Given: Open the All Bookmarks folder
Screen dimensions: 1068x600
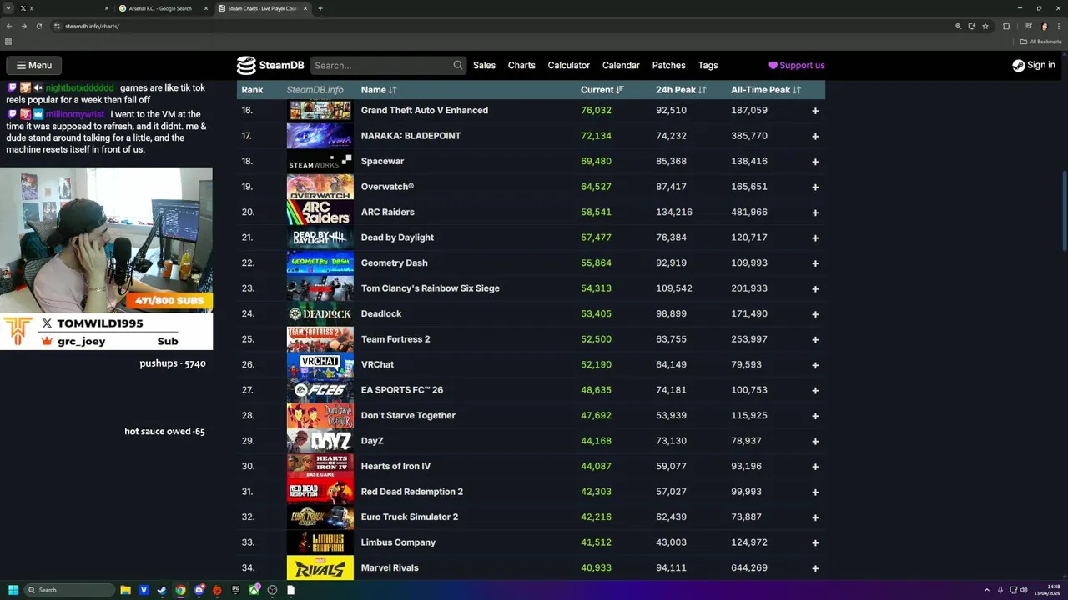Looking at the screenshot, I should tap(1040, 41).
